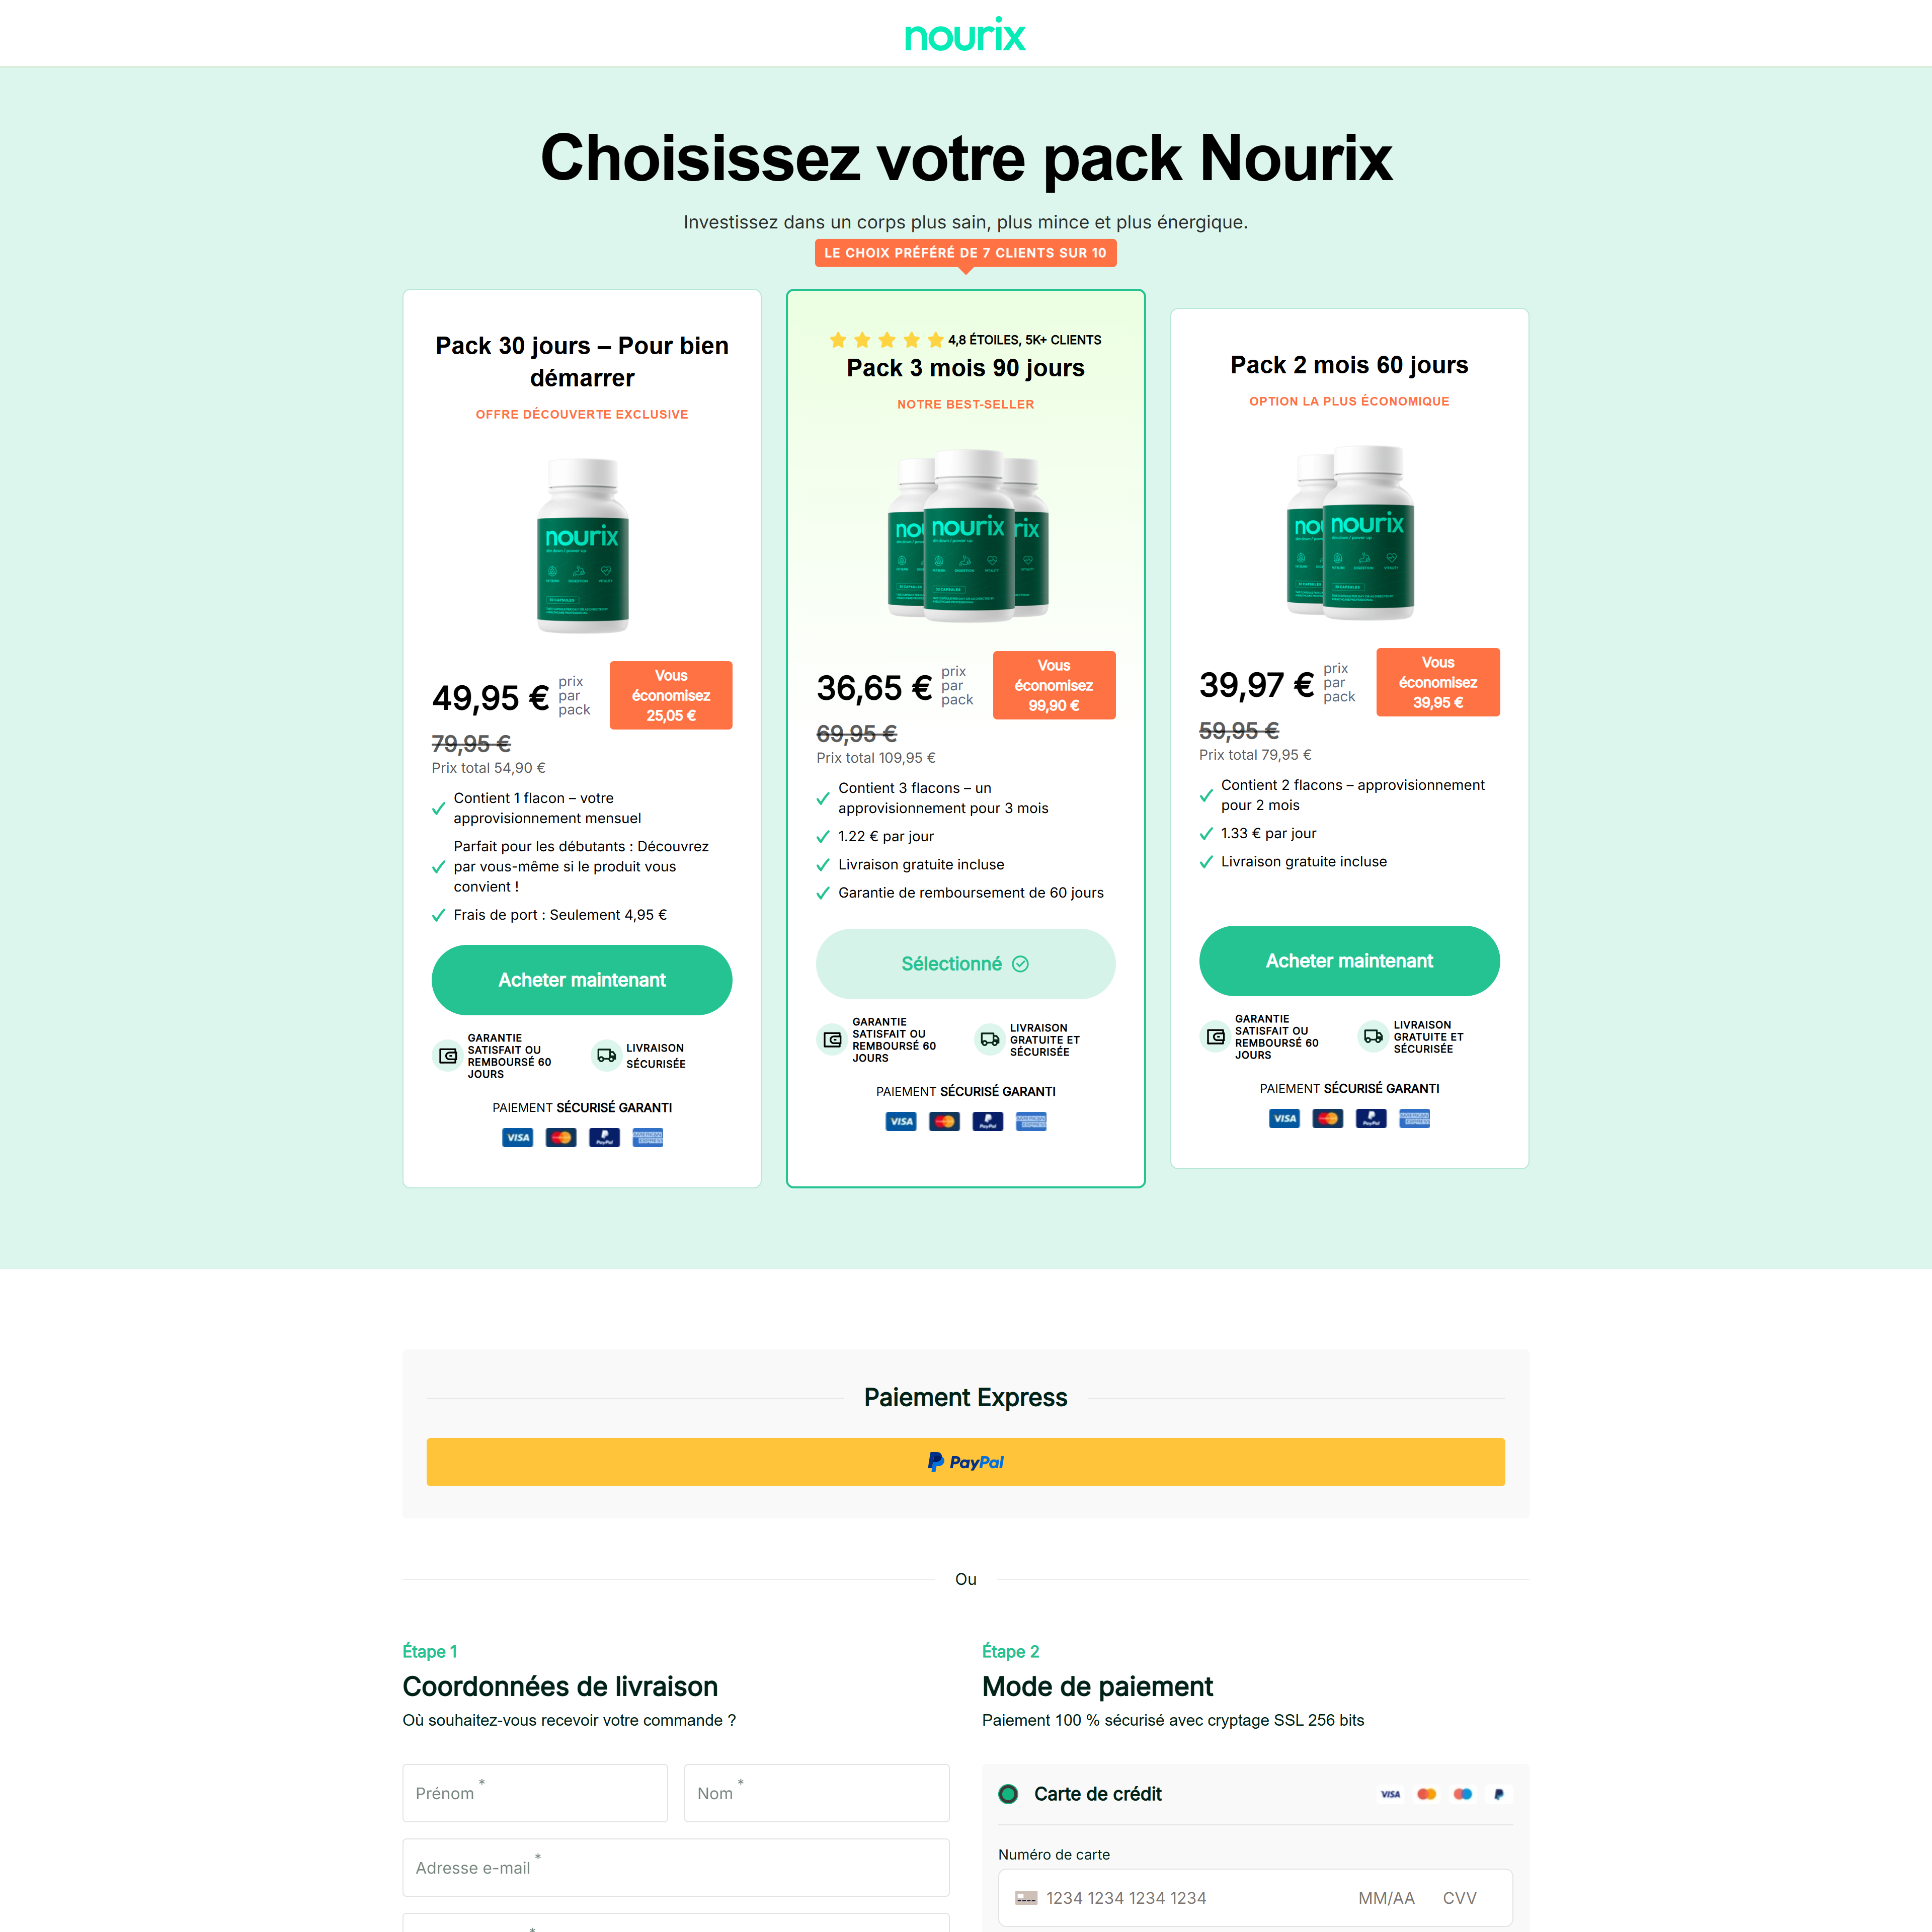Click the delivery truck icon in the 30-day pack
Viewport: 1932px width, 1932px height.
pos(606,1055)
